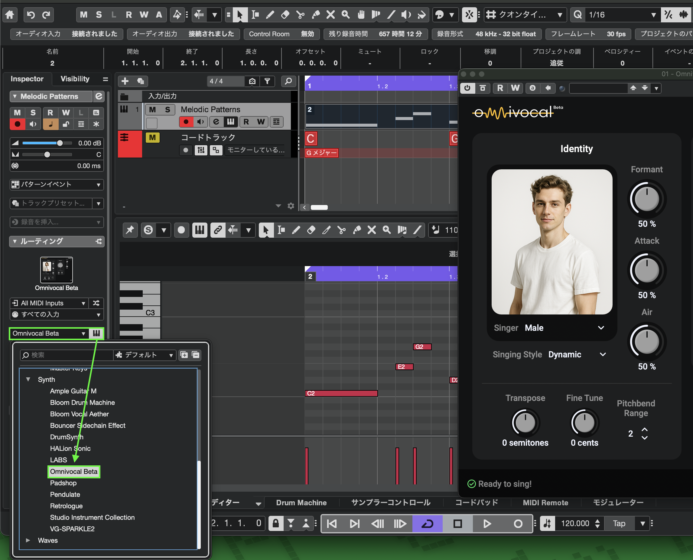Toggle record enable on Melodic Patterns track
The height and width of the screenshot is (560, 693).
[x=186, y=122]
